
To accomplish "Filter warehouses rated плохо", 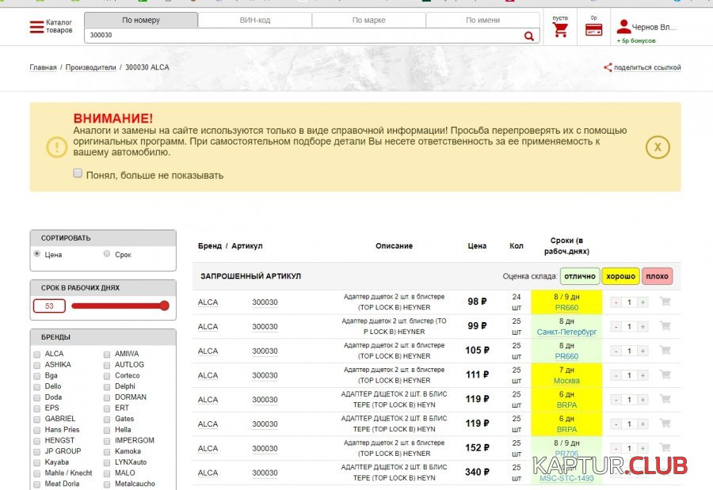I will coord(657,276).
